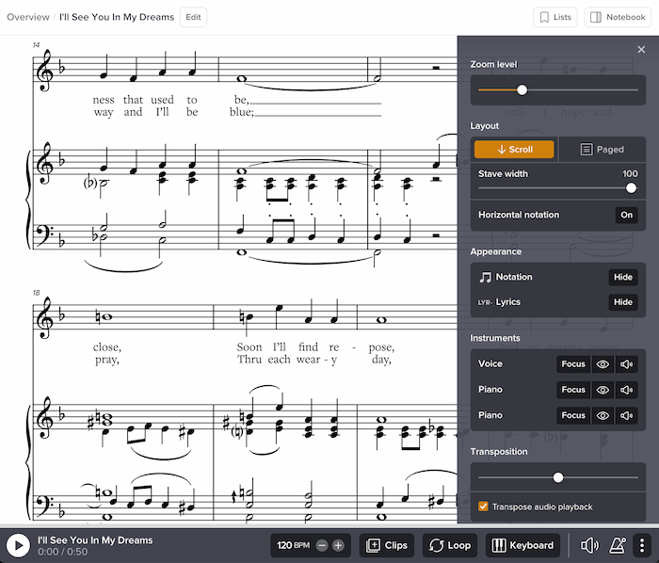Viewport: 659px width, 563px height.
Task: Enable Loop playback
Action: 450,545
